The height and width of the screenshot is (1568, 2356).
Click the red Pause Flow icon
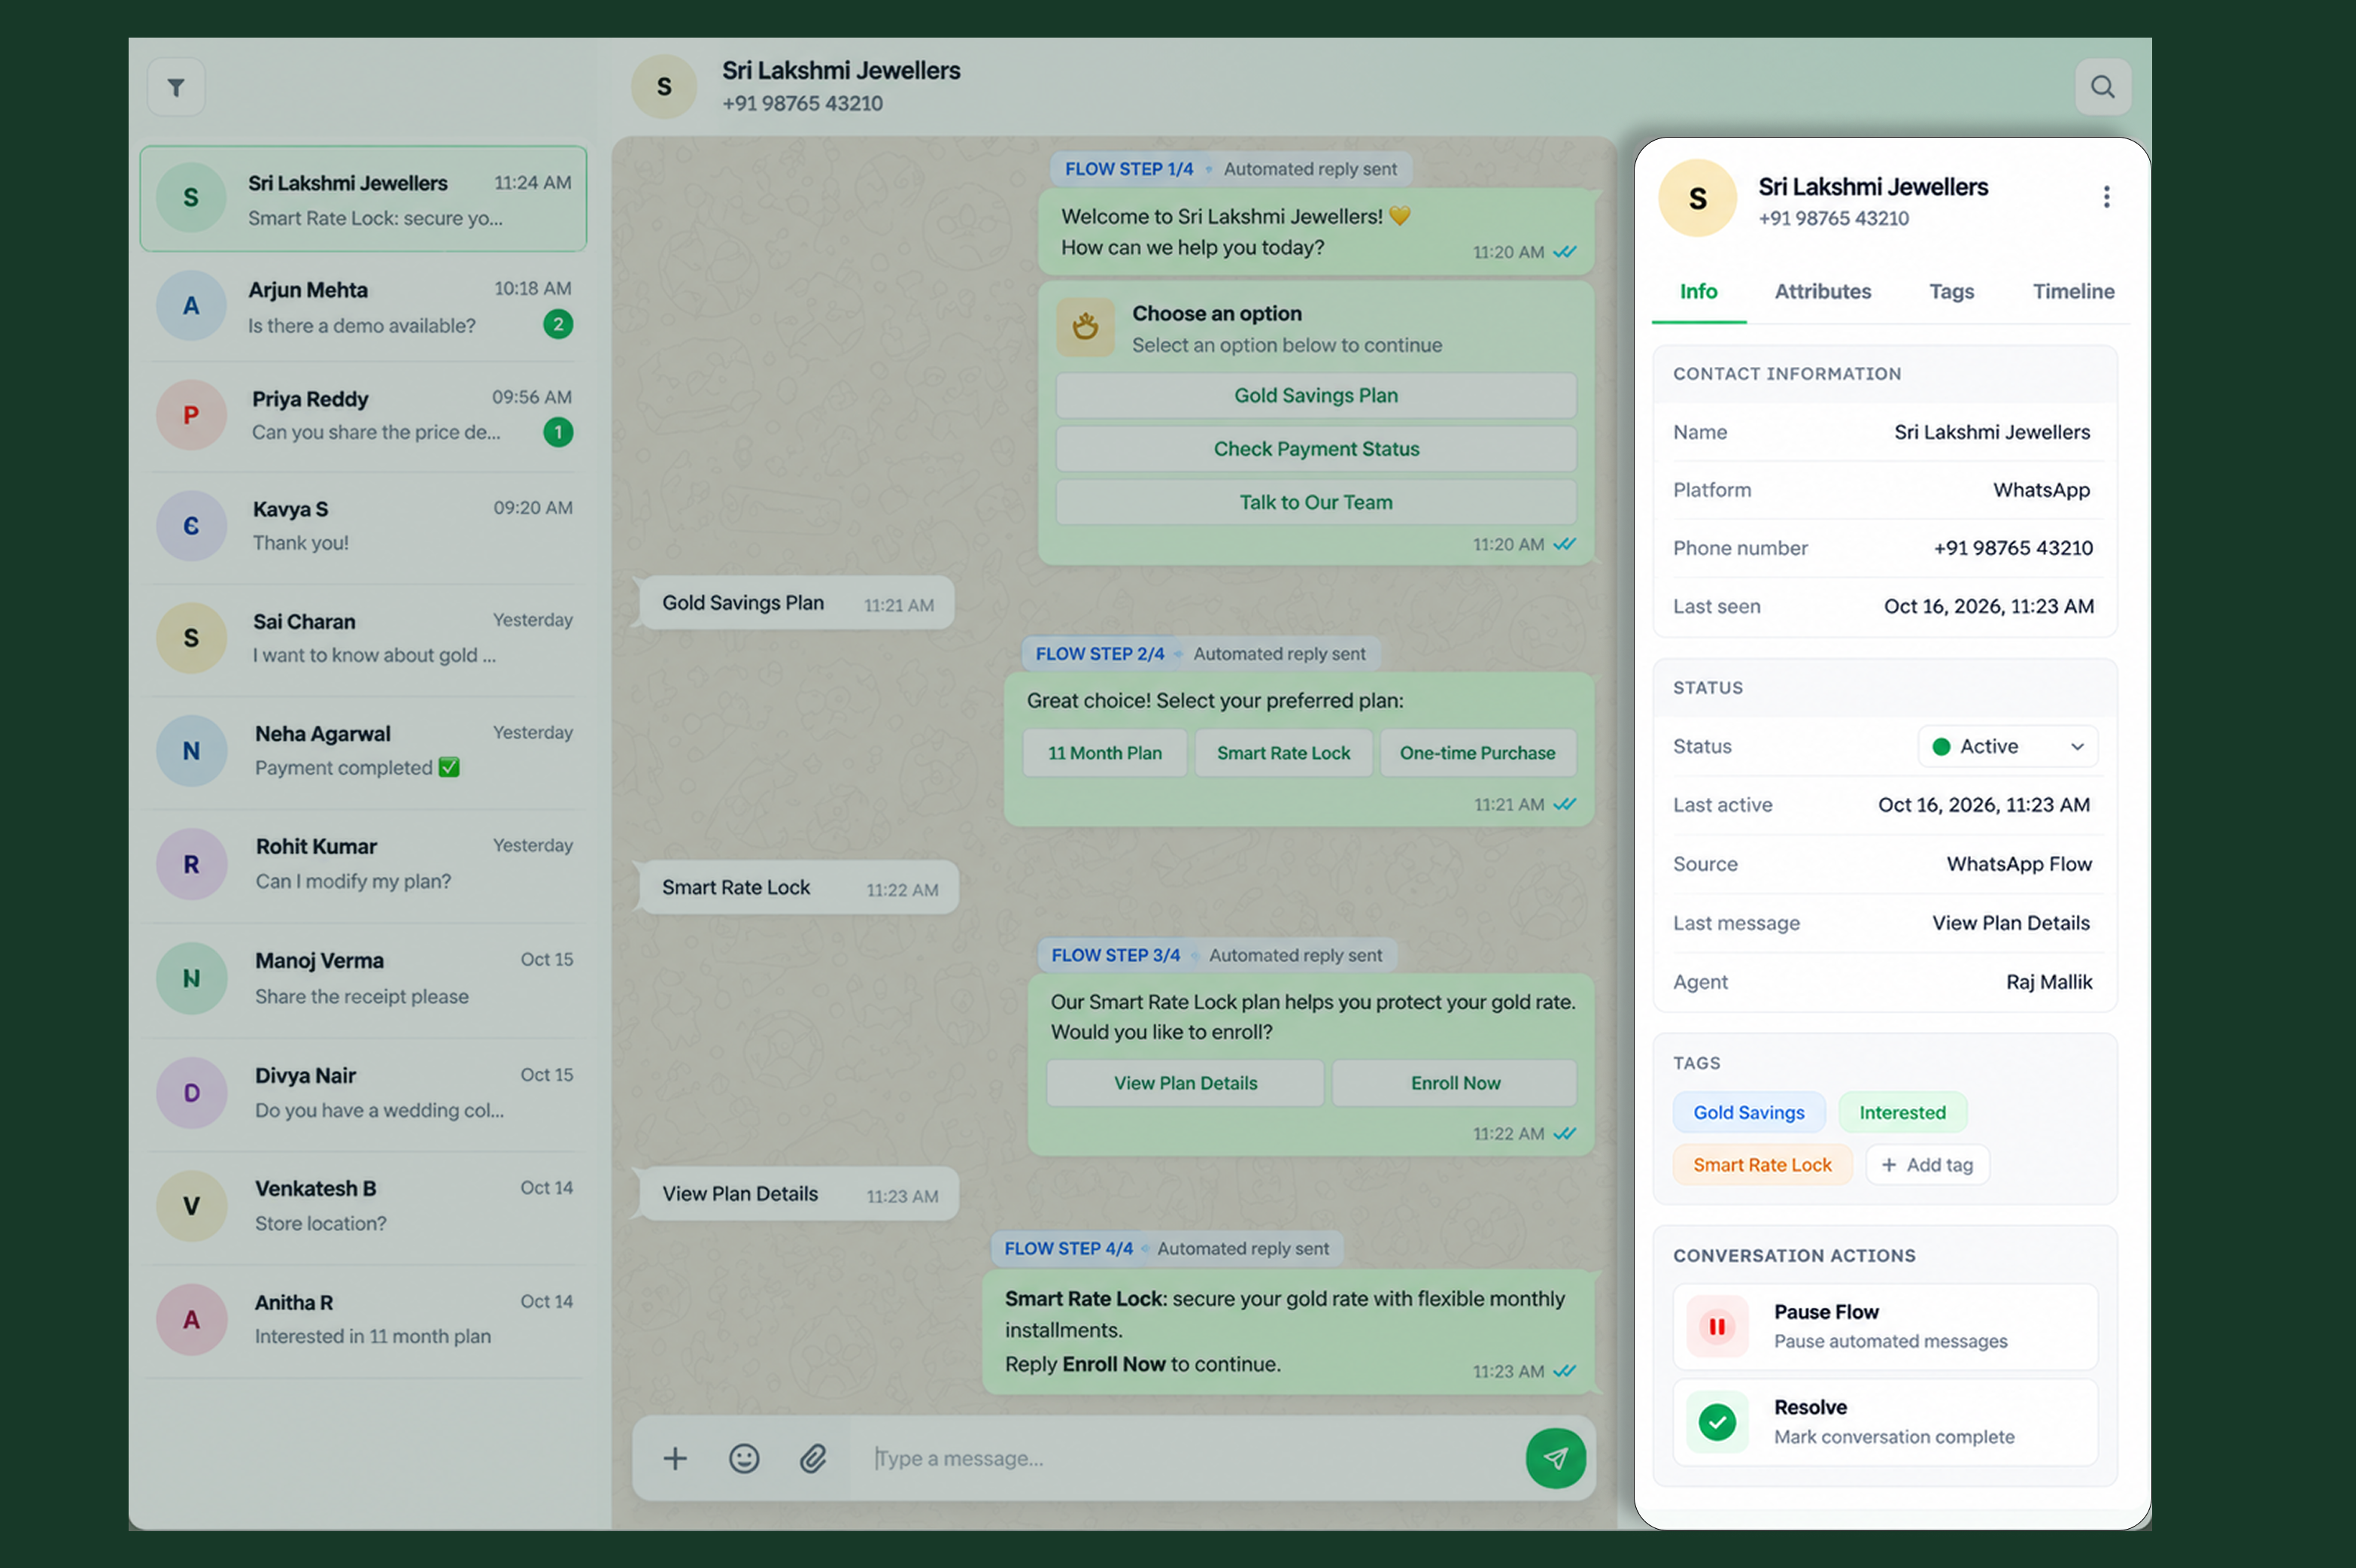click(x=1717, y=1326)
